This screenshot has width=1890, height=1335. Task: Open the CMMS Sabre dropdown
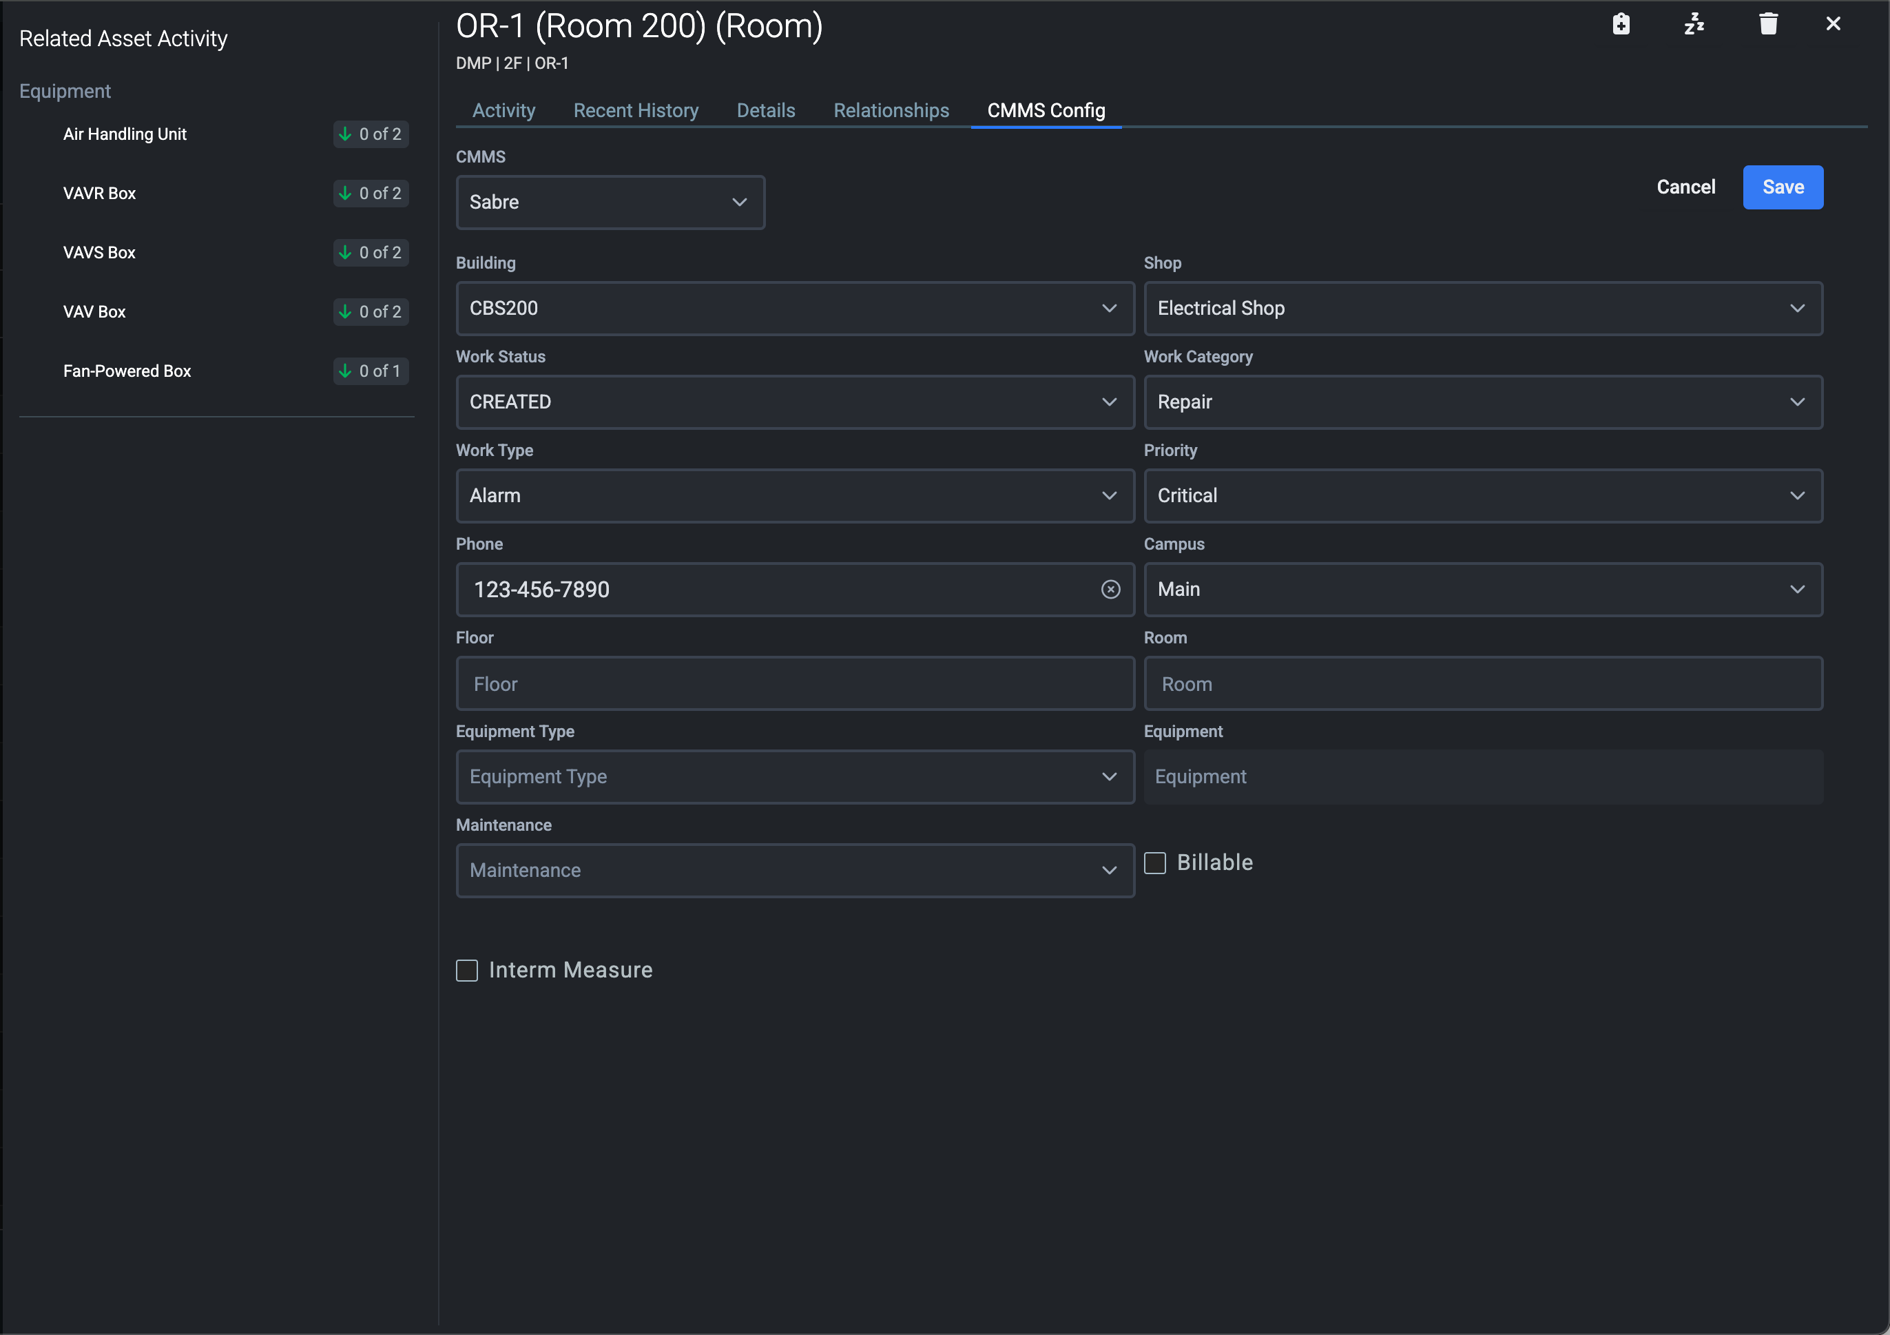[610, 203]
